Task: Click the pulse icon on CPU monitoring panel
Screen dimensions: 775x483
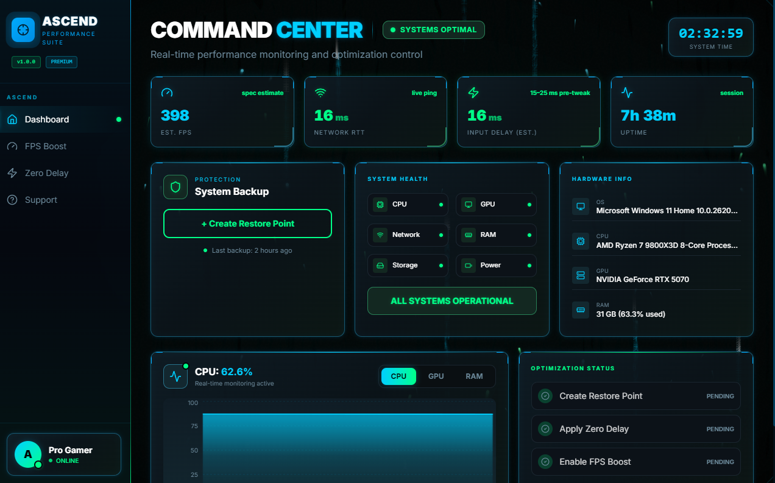Action: coord(175,376)
